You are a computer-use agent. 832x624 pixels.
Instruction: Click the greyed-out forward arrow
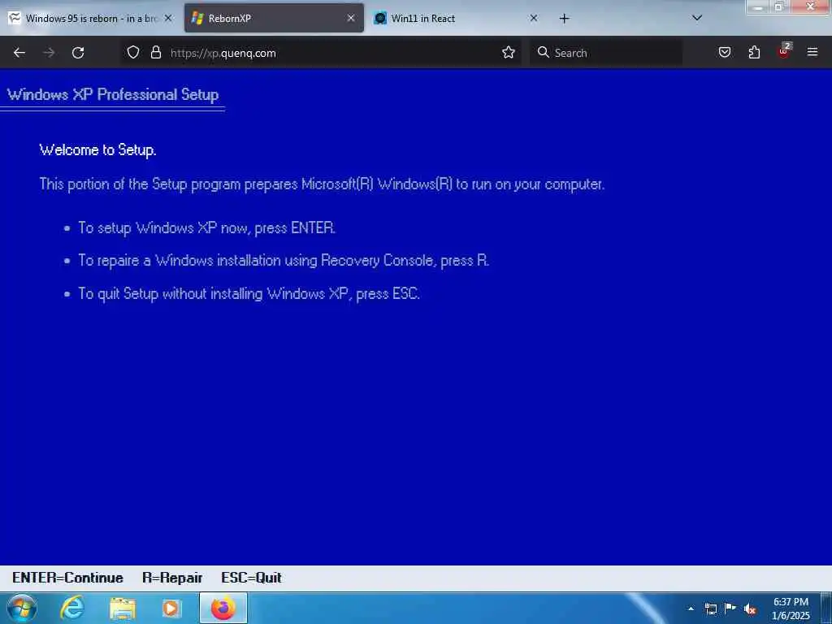click(x=49, y=53)
